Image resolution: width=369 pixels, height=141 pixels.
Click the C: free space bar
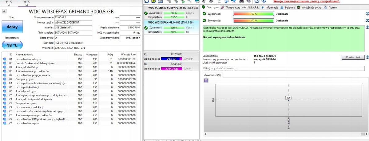[x=172, y=59]
